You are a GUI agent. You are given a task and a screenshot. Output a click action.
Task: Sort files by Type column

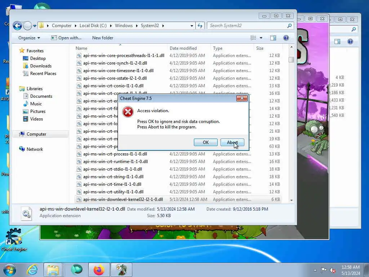tap(218, 48)
